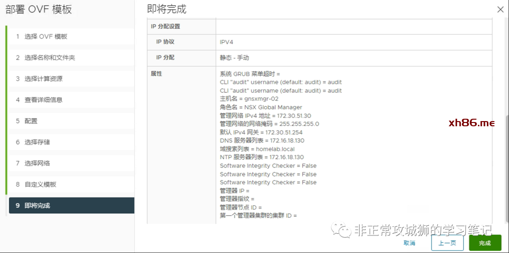Select the IP 分配设置 section header row
The width and height of the screenshot is (509, 253).
[x=165, y=27]
